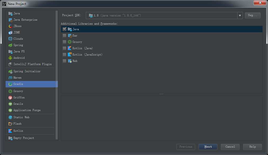Open the Project SDK dropdown arrow
268x155 pixels.
240,16
